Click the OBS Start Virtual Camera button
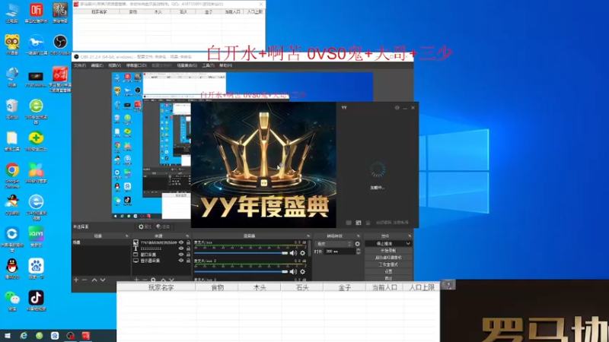The height and width of the screenshot is (342, 609). click(388, 258)
